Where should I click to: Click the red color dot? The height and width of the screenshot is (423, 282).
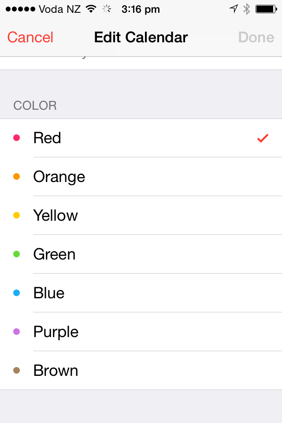17,138
